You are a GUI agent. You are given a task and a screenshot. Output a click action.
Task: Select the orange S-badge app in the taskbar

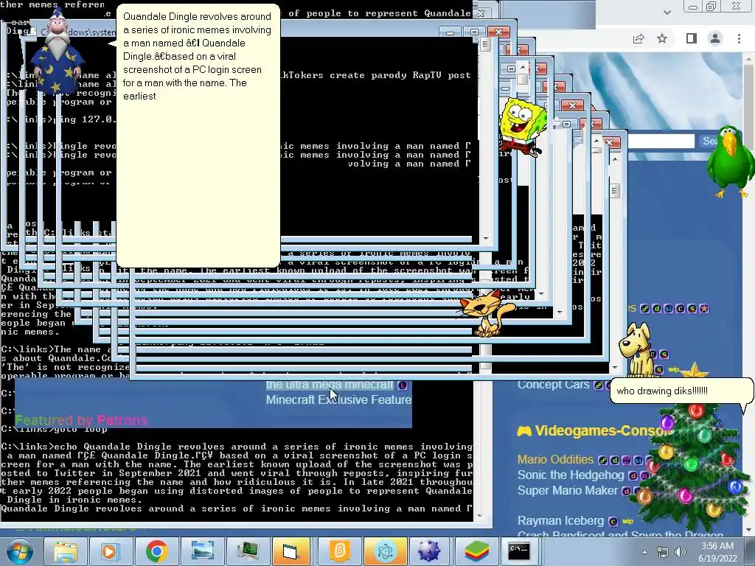340,551
